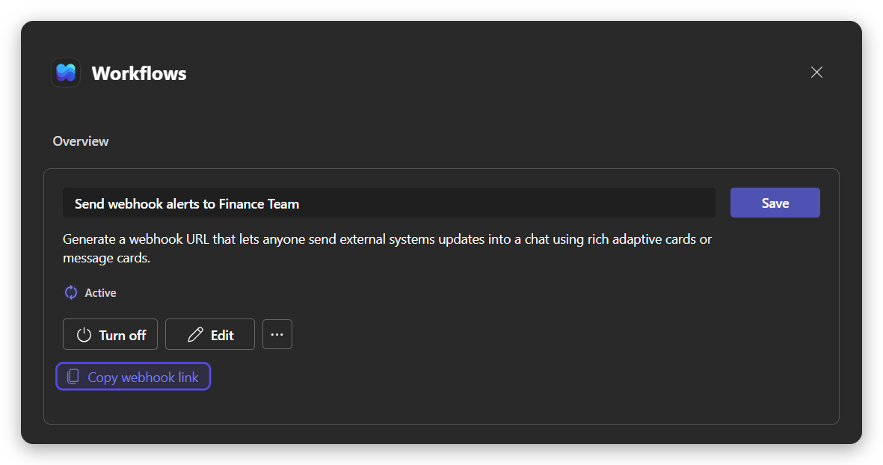Viewport: 883px width, 465px height.
Task: Click the Active status label
Action: tap(100, 293)
